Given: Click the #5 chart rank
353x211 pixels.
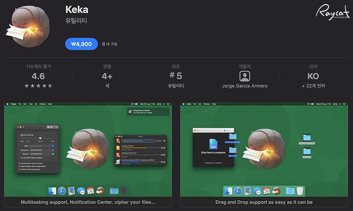Looking at the screenshot, I should pos(176,76).
